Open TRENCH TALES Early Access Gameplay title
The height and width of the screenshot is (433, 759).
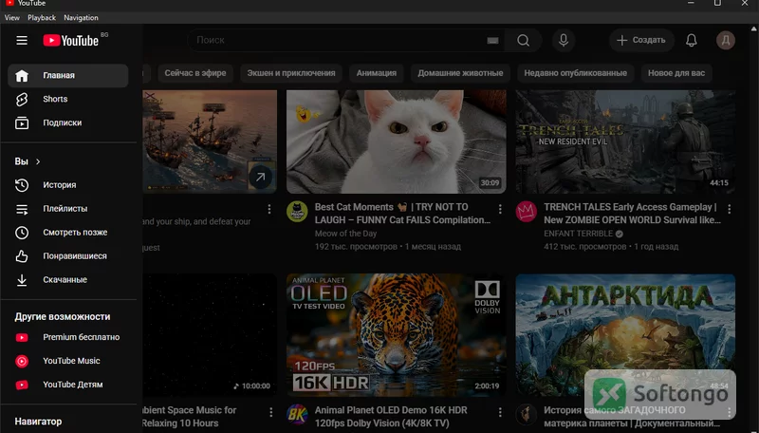click(x=632, y=214)
